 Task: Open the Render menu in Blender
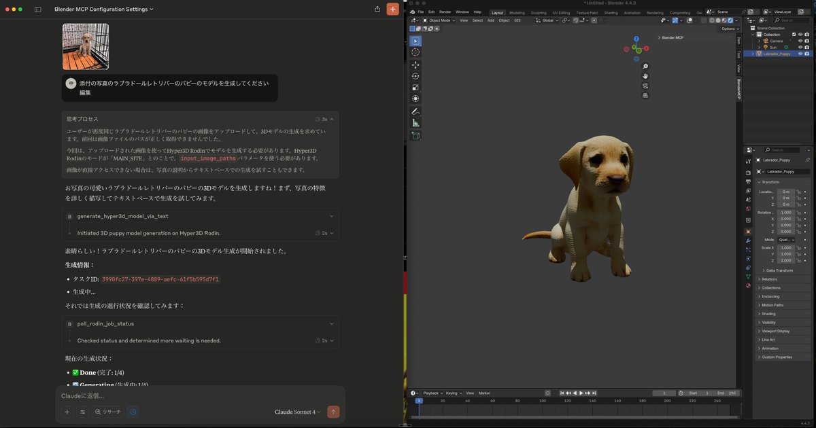(x=445, y=12)
